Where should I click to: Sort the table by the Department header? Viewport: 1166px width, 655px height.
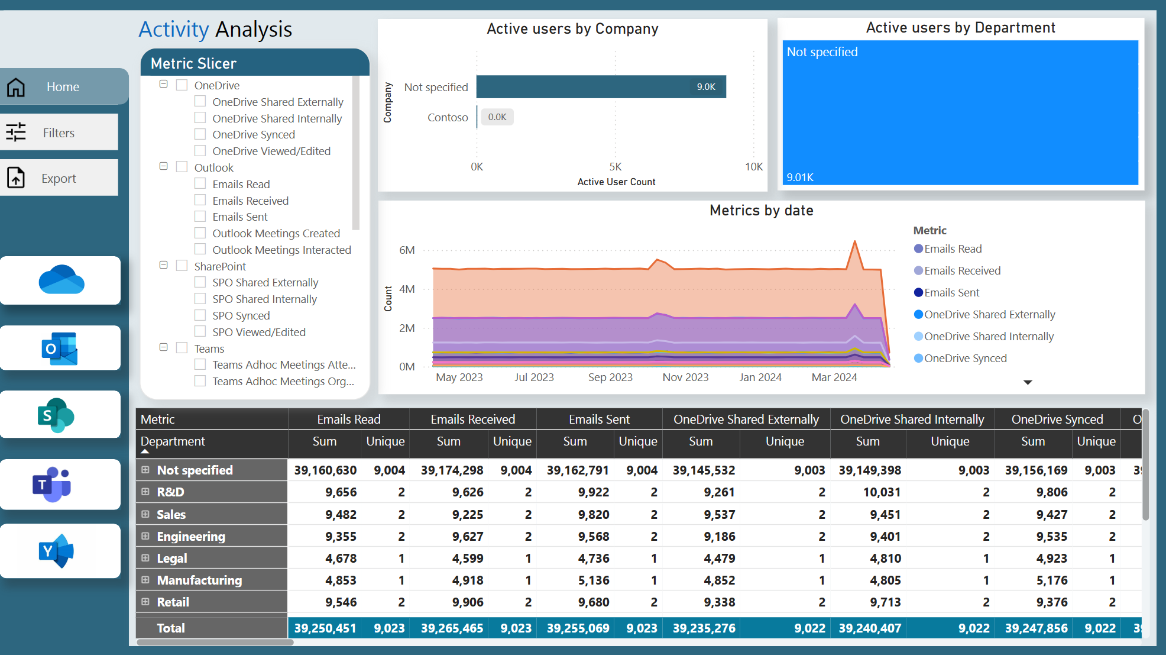172,441
